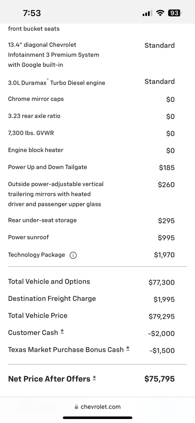This screenshot has width=195, height=423.
Task: Open the Customer Cash asterisk footnote
Action: [x=62, y=332]
